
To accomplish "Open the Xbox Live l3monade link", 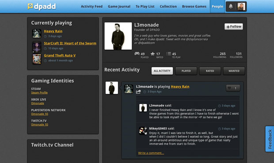I will coord(38,103).
